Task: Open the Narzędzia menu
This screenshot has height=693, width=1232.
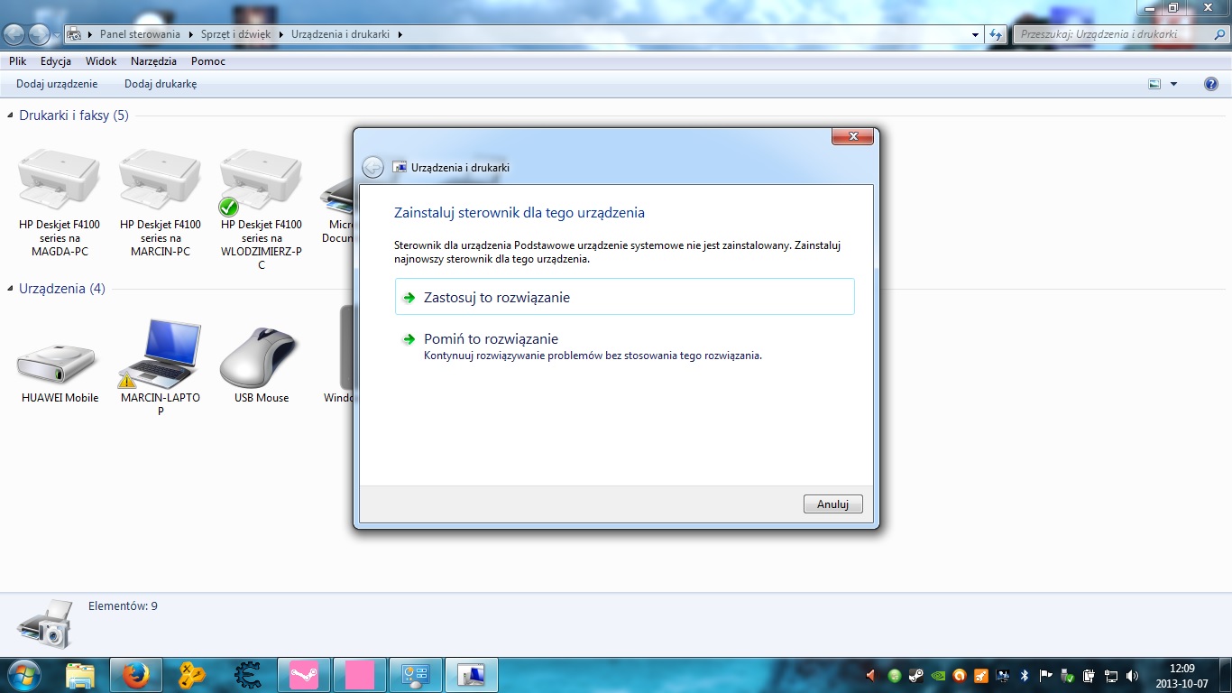Action: (153, 61)
